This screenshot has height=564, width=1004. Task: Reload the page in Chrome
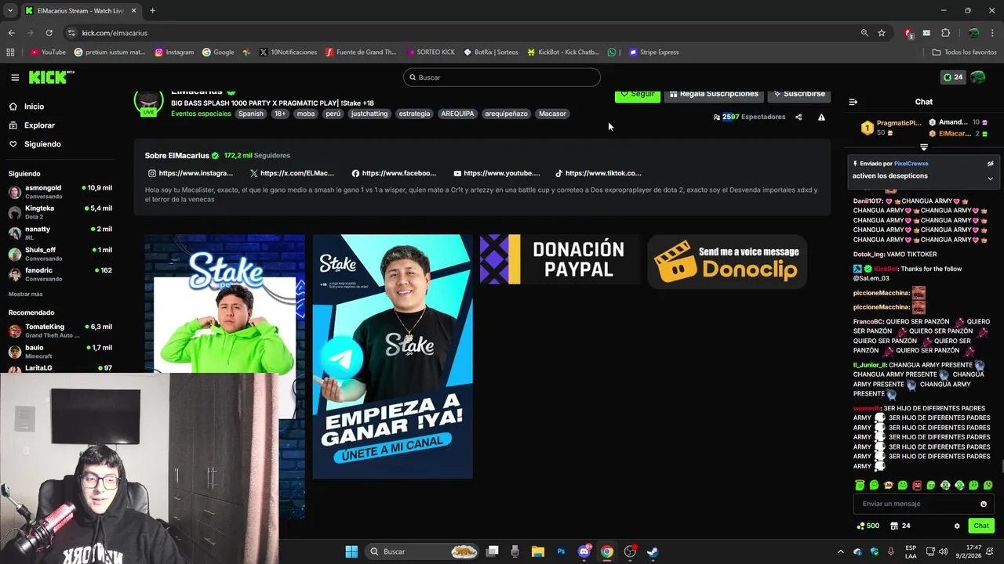pyautogui.click(x=49, y=33)
